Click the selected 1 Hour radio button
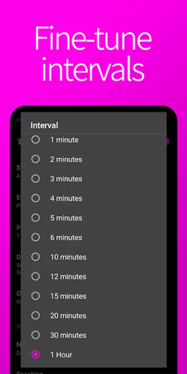 pos(36,355)
